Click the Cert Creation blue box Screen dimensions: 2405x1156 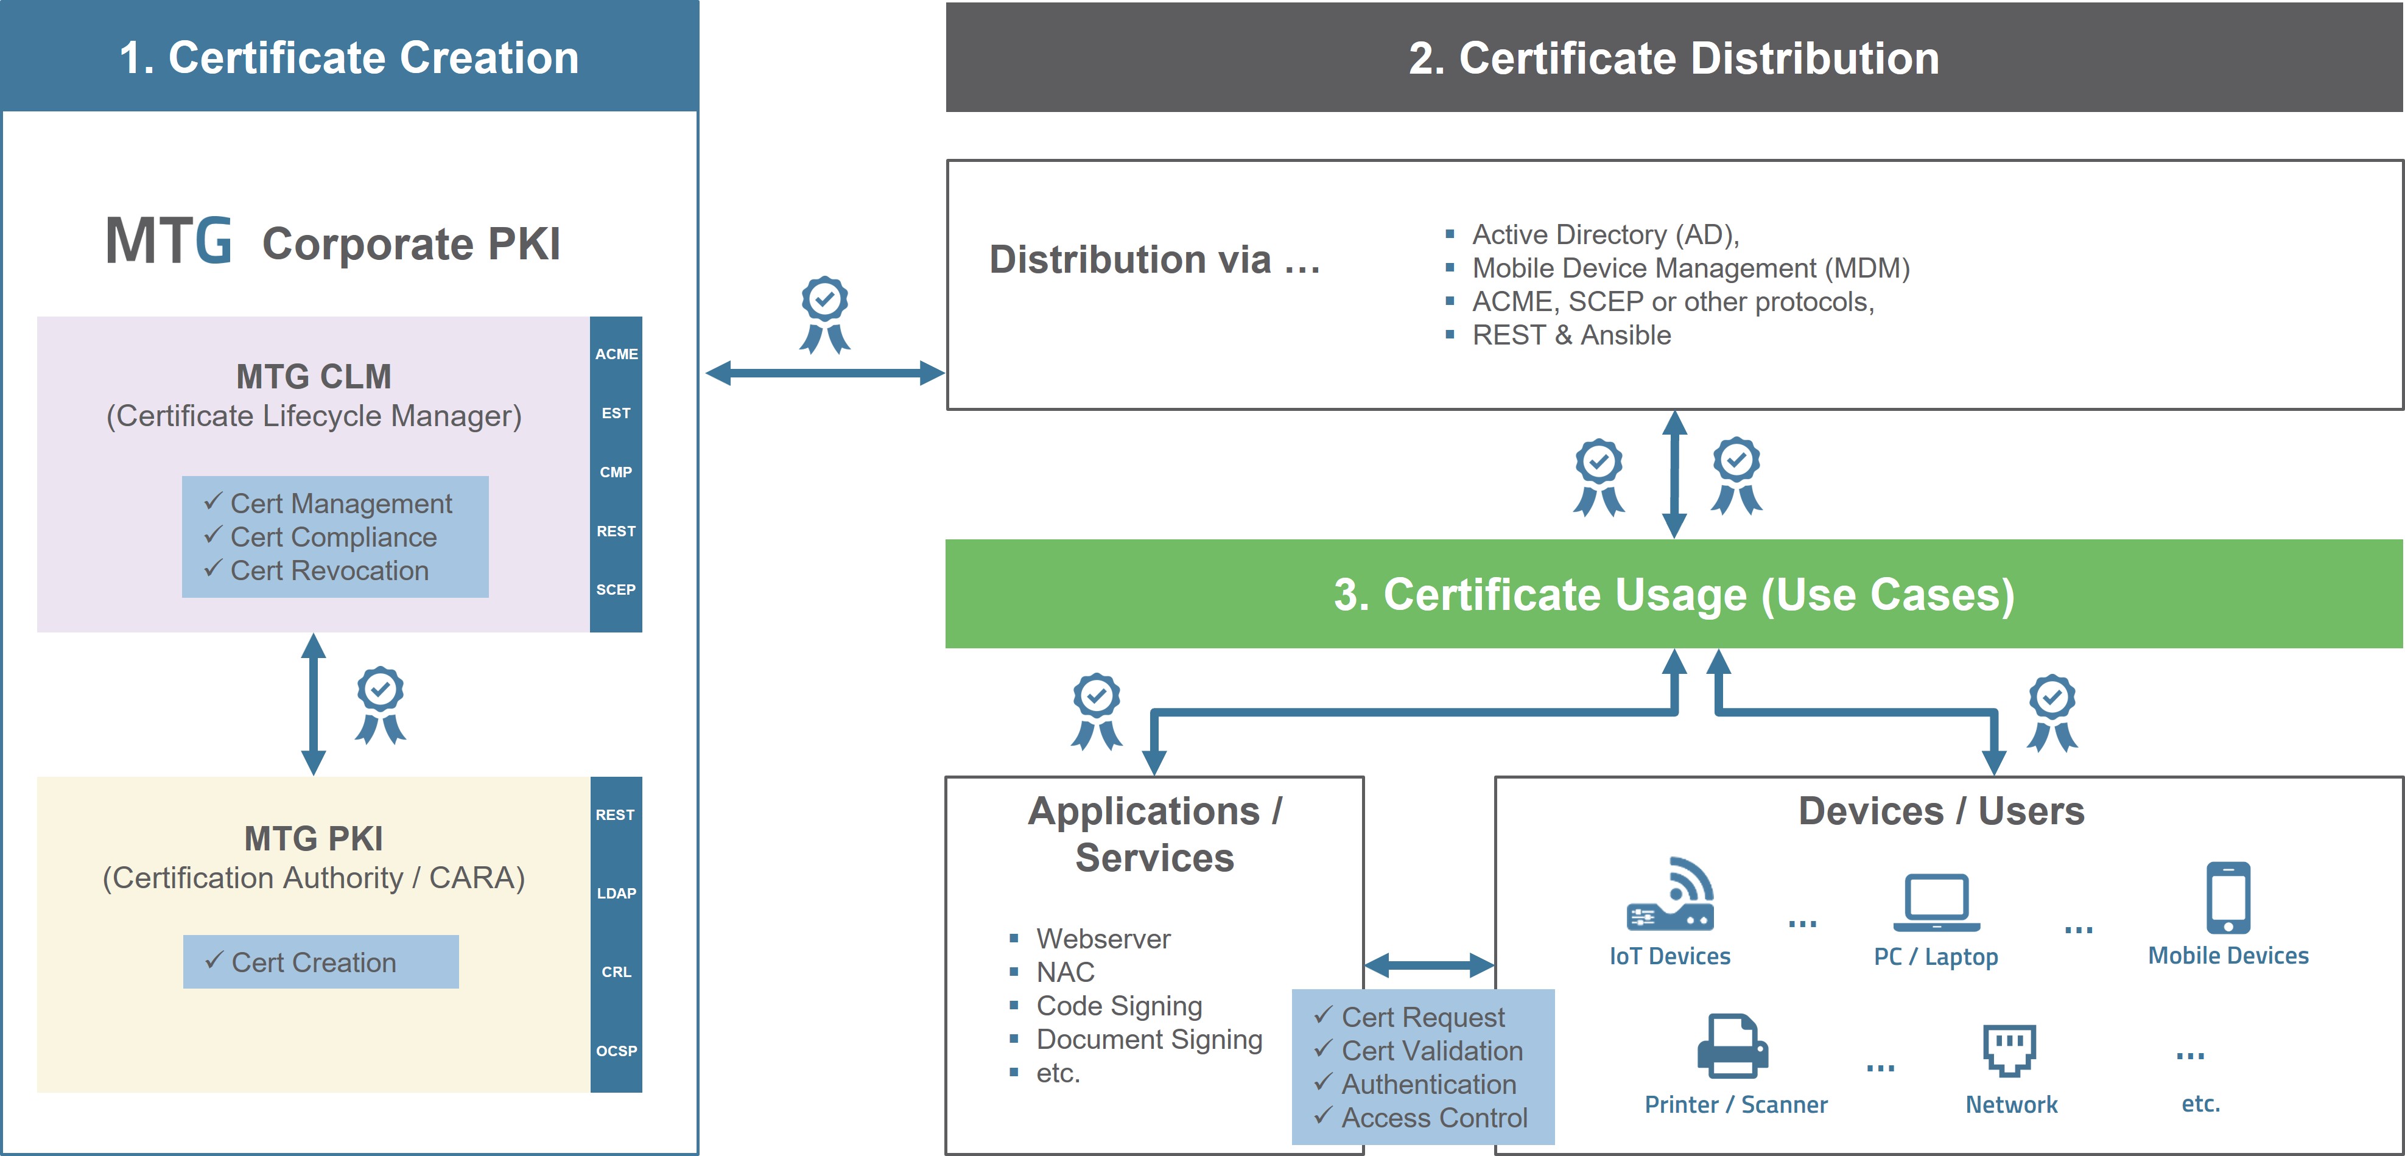(x=320, y=962)
